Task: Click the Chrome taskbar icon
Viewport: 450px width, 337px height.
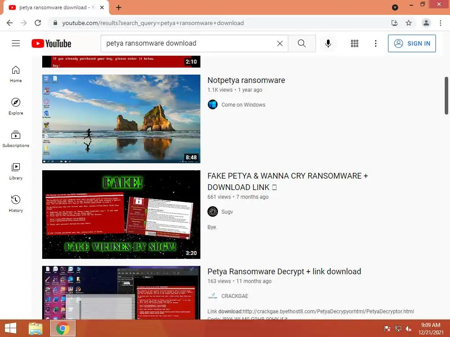Action: tap(62, 328)
